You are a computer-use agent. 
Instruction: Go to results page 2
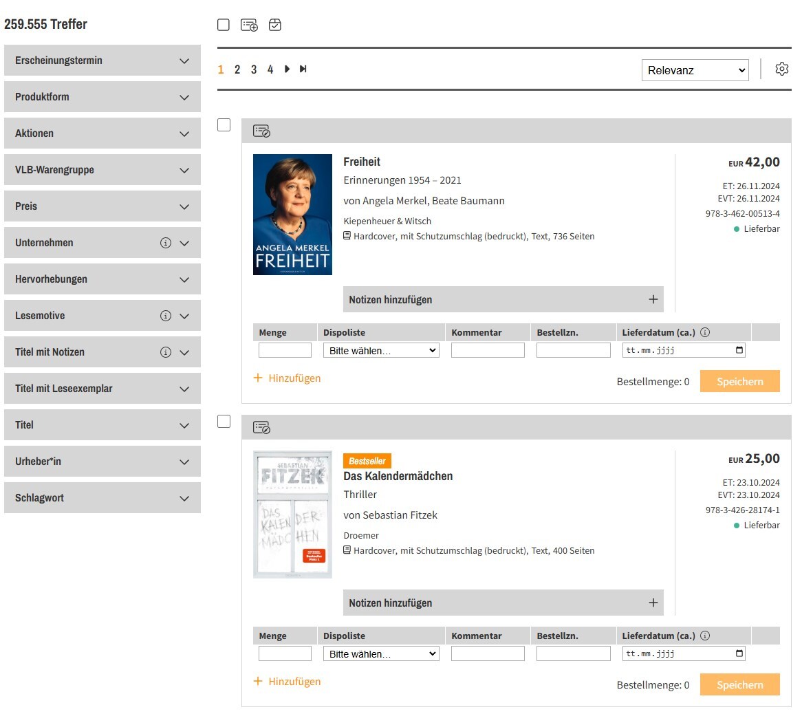237,69
